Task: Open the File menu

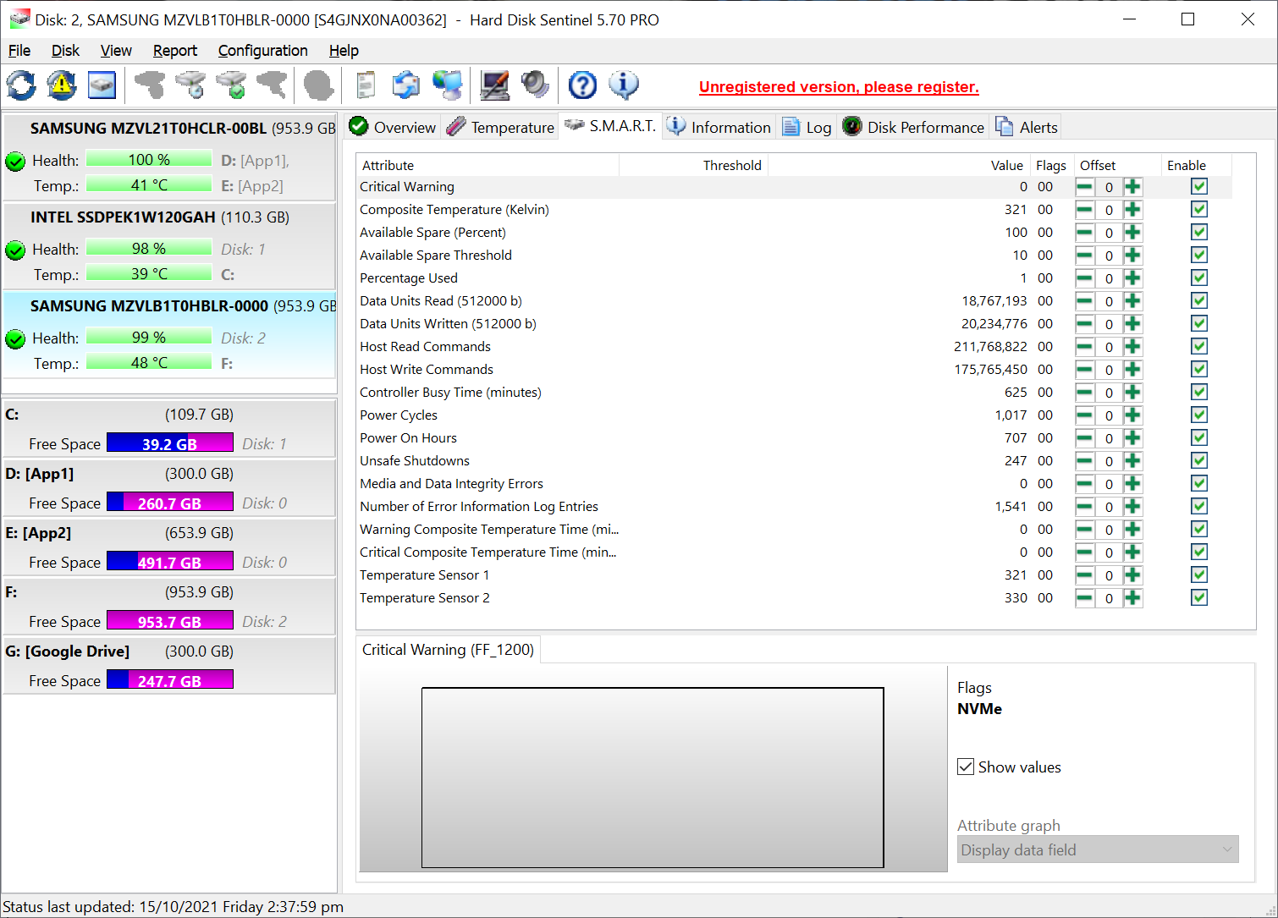Action: 19,51
